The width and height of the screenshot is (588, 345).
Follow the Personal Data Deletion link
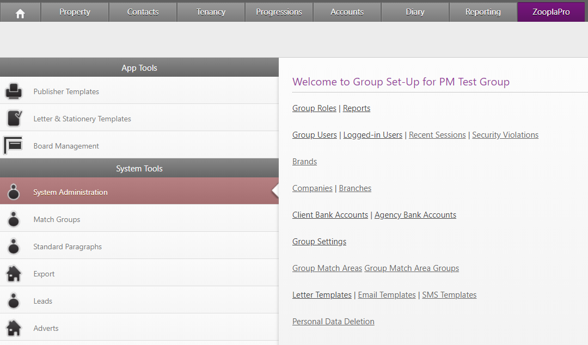(333, 322)
